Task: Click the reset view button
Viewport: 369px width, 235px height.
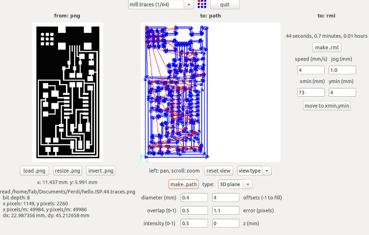Action: [218, 171]
